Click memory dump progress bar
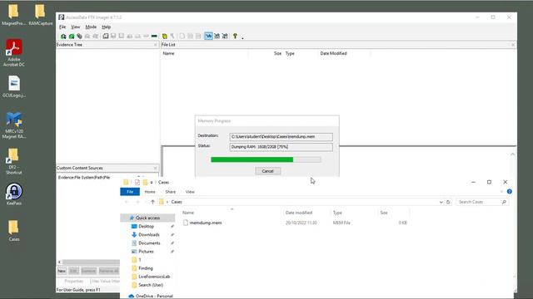This screenshot has width=533, height=299. (x=266, y=159)
